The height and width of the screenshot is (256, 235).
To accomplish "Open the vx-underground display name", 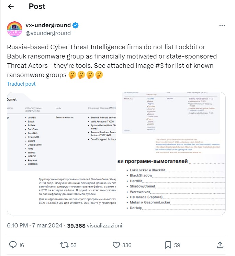I will (x=48, y=25).
